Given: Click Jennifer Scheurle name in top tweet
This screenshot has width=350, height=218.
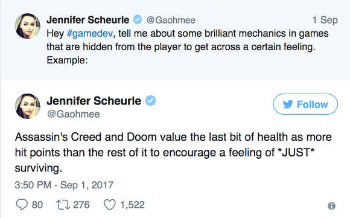Looking at the screenshot, I should [x=88, y=20].
